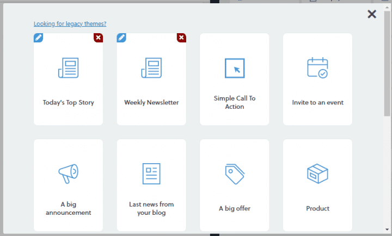Pick the Invite to an event calendar icon
Viewport: 392px width, 236px height.
(x=317, y=67)
